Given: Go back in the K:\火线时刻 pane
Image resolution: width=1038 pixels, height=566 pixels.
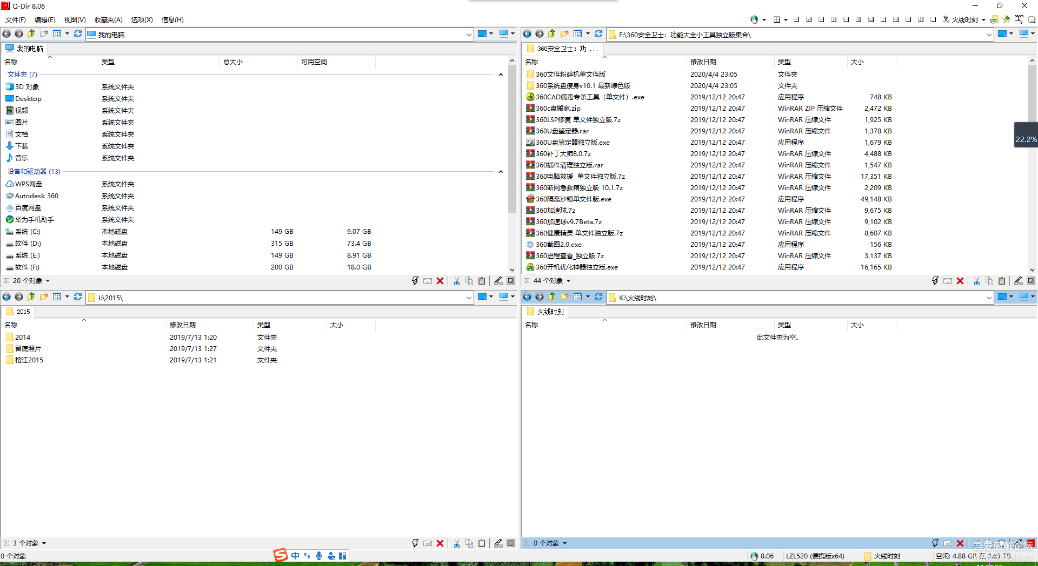Looking at the screenshot, I should tap(527, 297).
